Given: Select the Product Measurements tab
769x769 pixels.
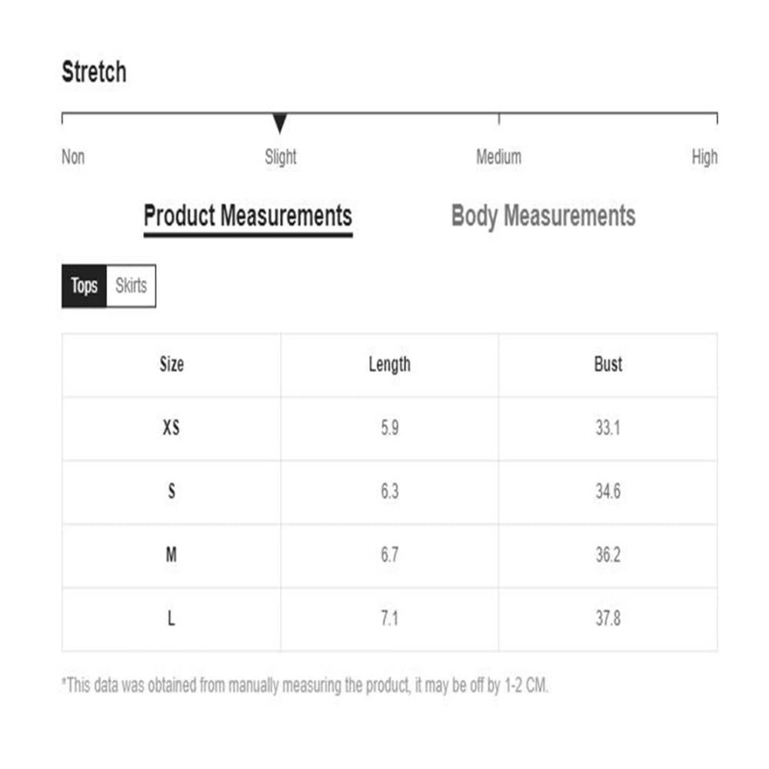Looking at the screenshot, I should tap(248, 218).
